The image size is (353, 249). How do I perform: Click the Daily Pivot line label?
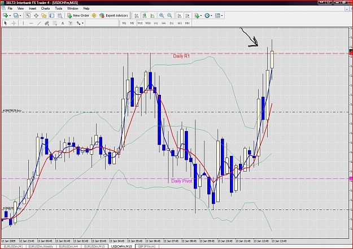point(182,181)
